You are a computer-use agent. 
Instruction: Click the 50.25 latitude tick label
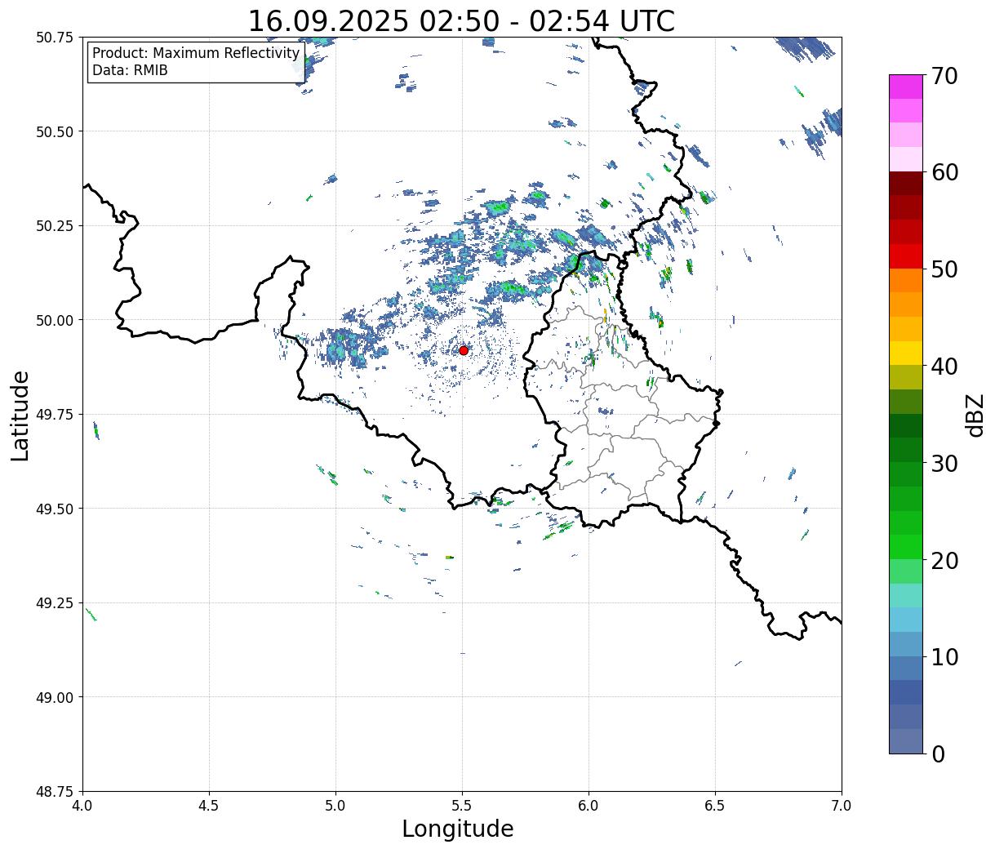[x=55, y=226]
